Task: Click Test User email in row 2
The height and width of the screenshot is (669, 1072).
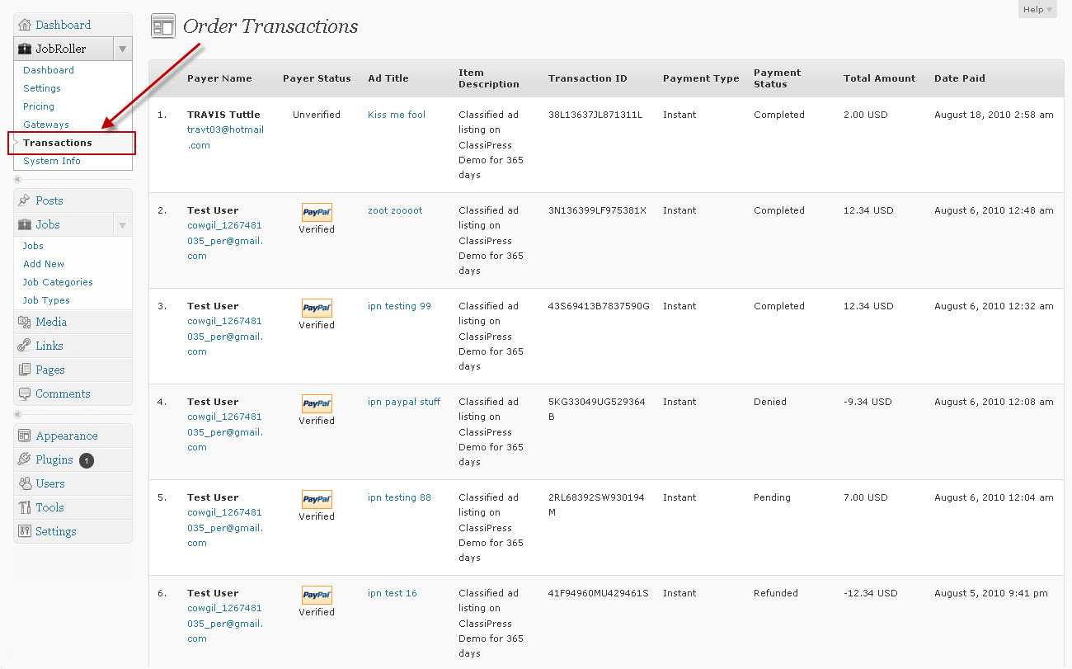Action: coord(225,241)
